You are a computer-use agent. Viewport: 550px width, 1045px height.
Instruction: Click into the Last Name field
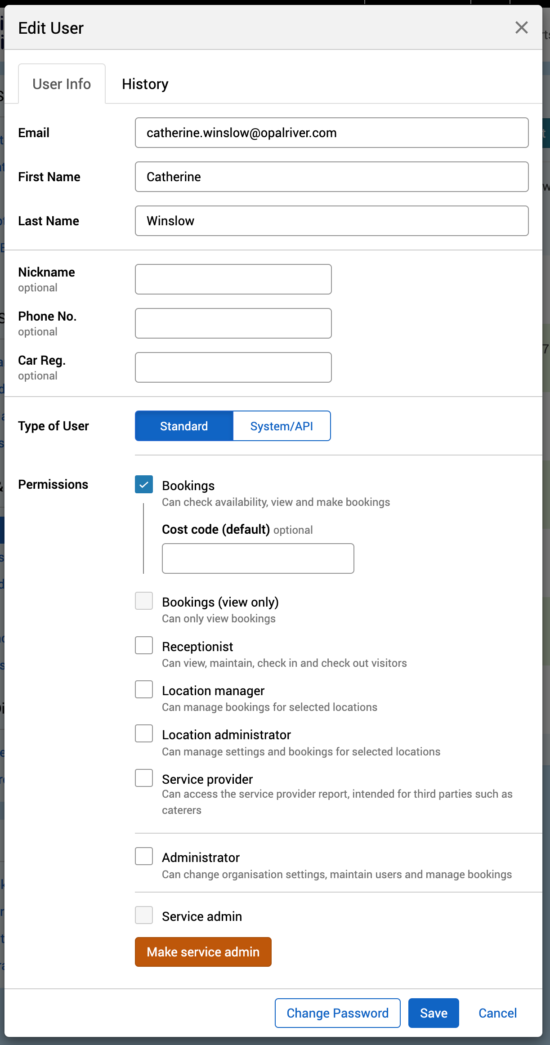coord(331,221)
